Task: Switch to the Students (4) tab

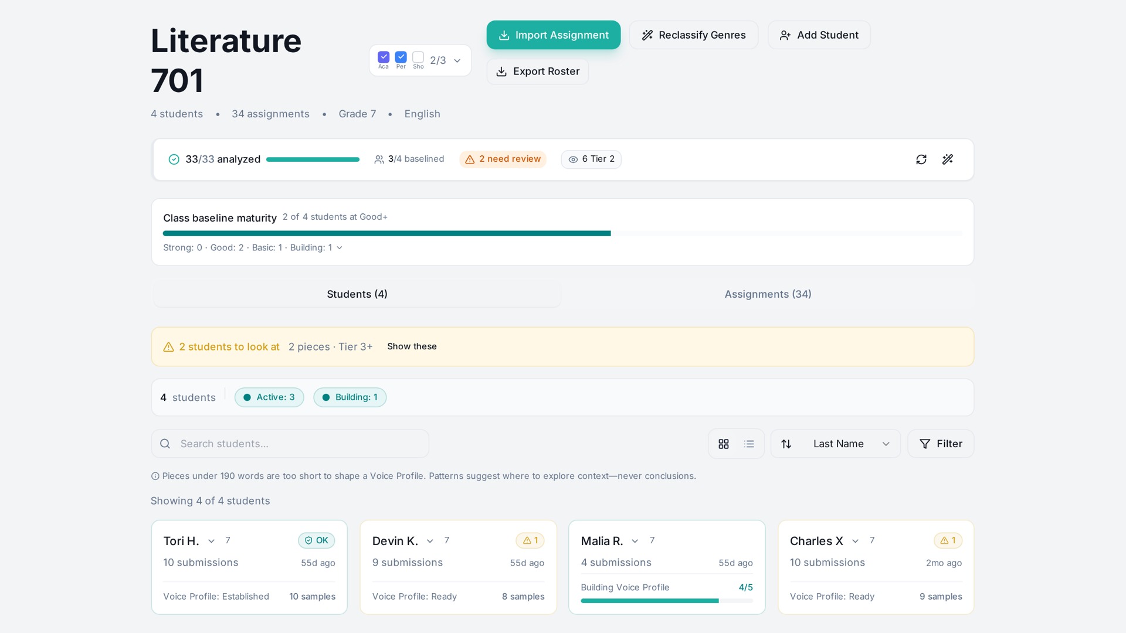Action: pyautogui.click(x=357, y=294)
